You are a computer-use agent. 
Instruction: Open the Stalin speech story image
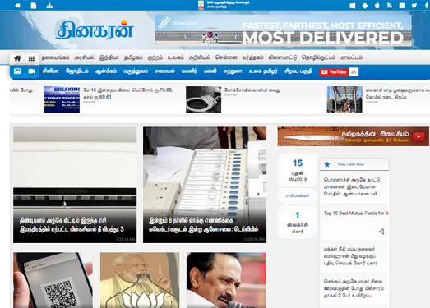pyautogui.click(x=226, y=280)
